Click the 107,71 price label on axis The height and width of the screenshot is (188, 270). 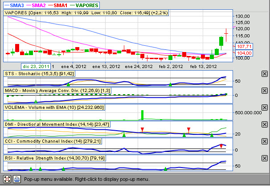(x=245, y=46)
